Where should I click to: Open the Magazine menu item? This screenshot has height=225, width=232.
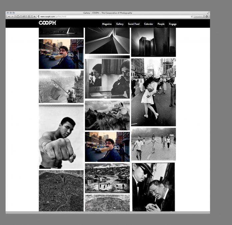tap(107, 24)
